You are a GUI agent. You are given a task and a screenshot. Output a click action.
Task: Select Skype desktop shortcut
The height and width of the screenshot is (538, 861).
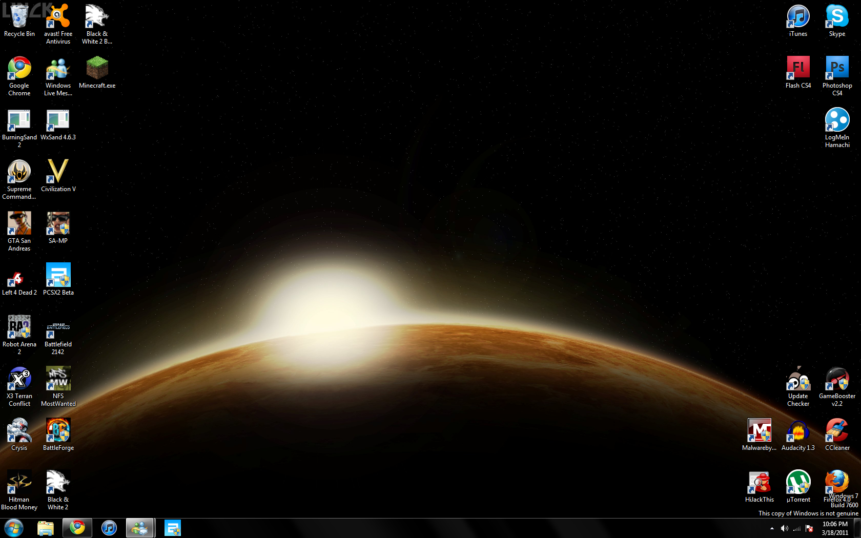(837, 20)
